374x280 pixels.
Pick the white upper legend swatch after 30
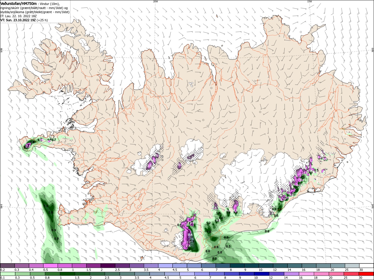pos(366,266)
